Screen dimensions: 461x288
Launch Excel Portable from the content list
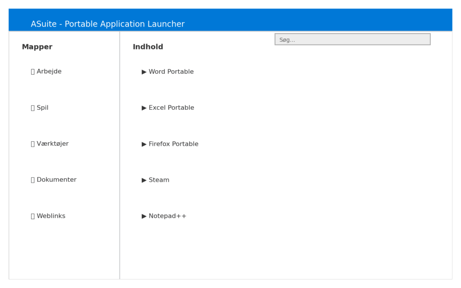click(x=172, y=108)
